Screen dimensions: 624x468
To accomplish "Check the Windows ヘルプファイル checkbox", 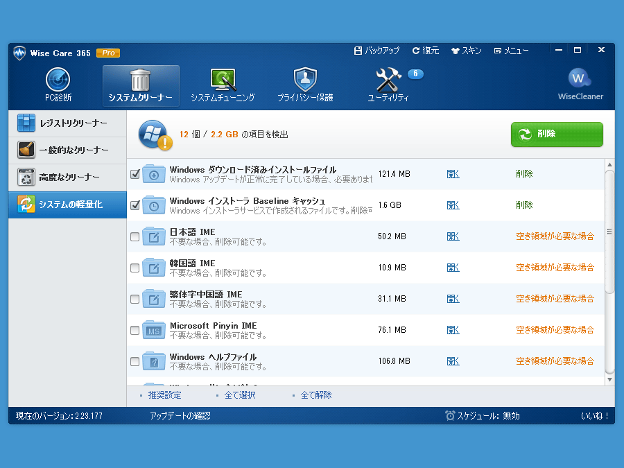I will [x=135, y=361].
